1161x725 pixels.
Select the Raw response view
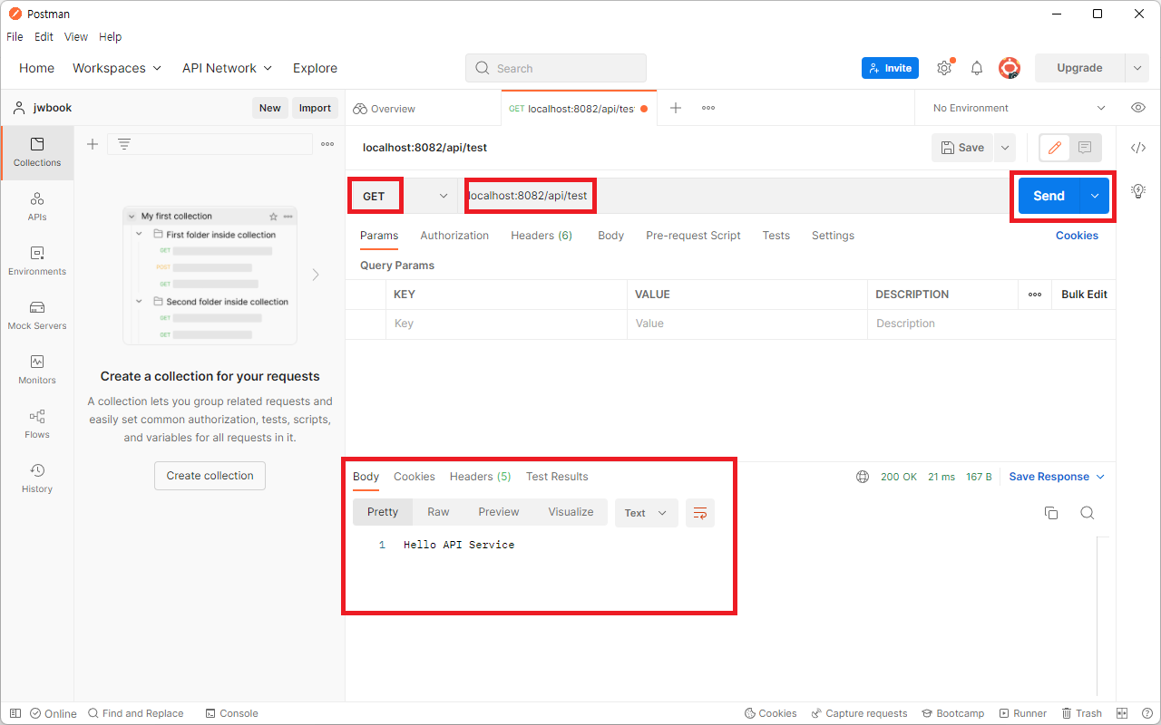[x=438, y=512]
